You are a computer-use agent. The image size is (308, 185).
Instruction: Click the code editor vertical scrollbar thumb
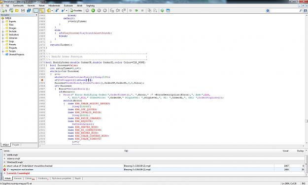tap(307, 121)
